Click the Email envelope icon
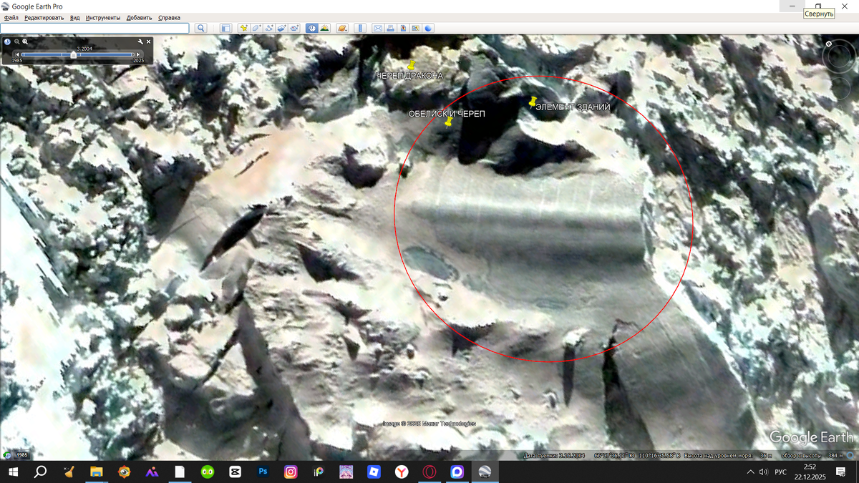This screenshot has height=483, width=859. pos(378,28)
